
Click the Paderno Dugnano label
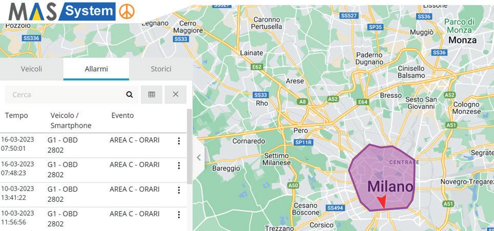[x=369, y=58]
